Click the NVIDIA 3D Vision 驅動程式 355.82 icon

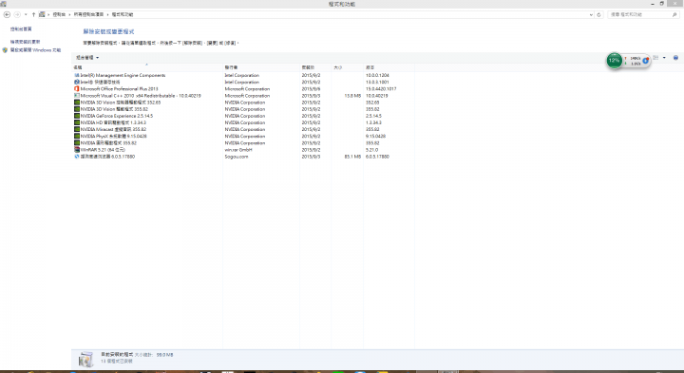click(77, 109)
